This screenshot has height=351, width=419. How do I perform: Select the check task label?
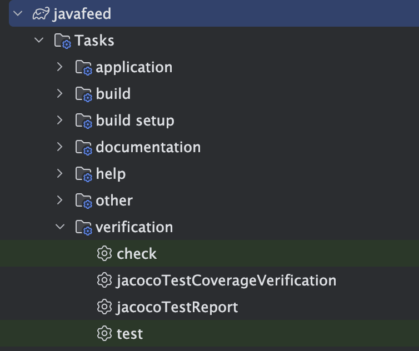(137, 254)
